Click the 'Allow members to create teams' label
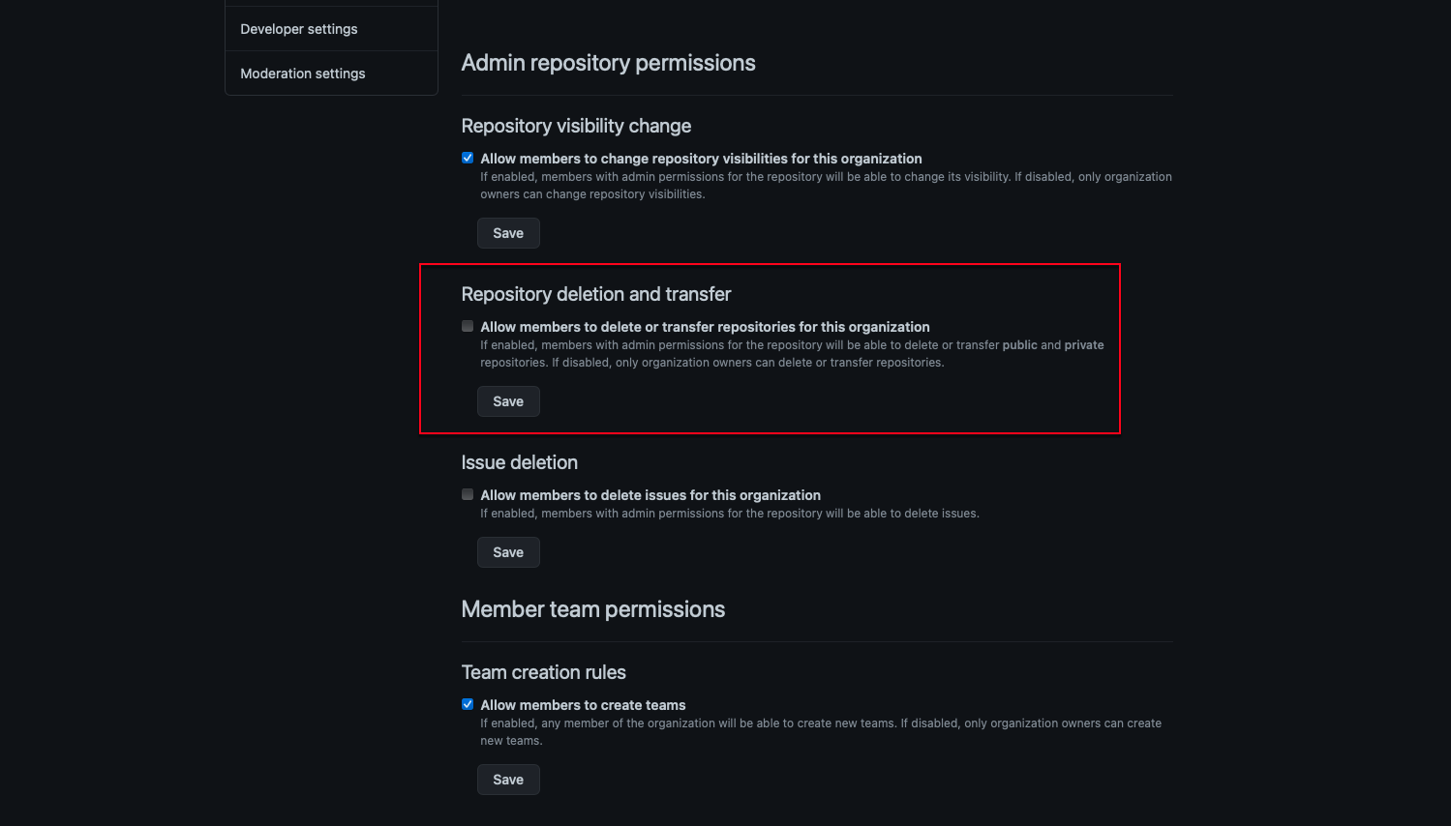 [x=583, y=705]
